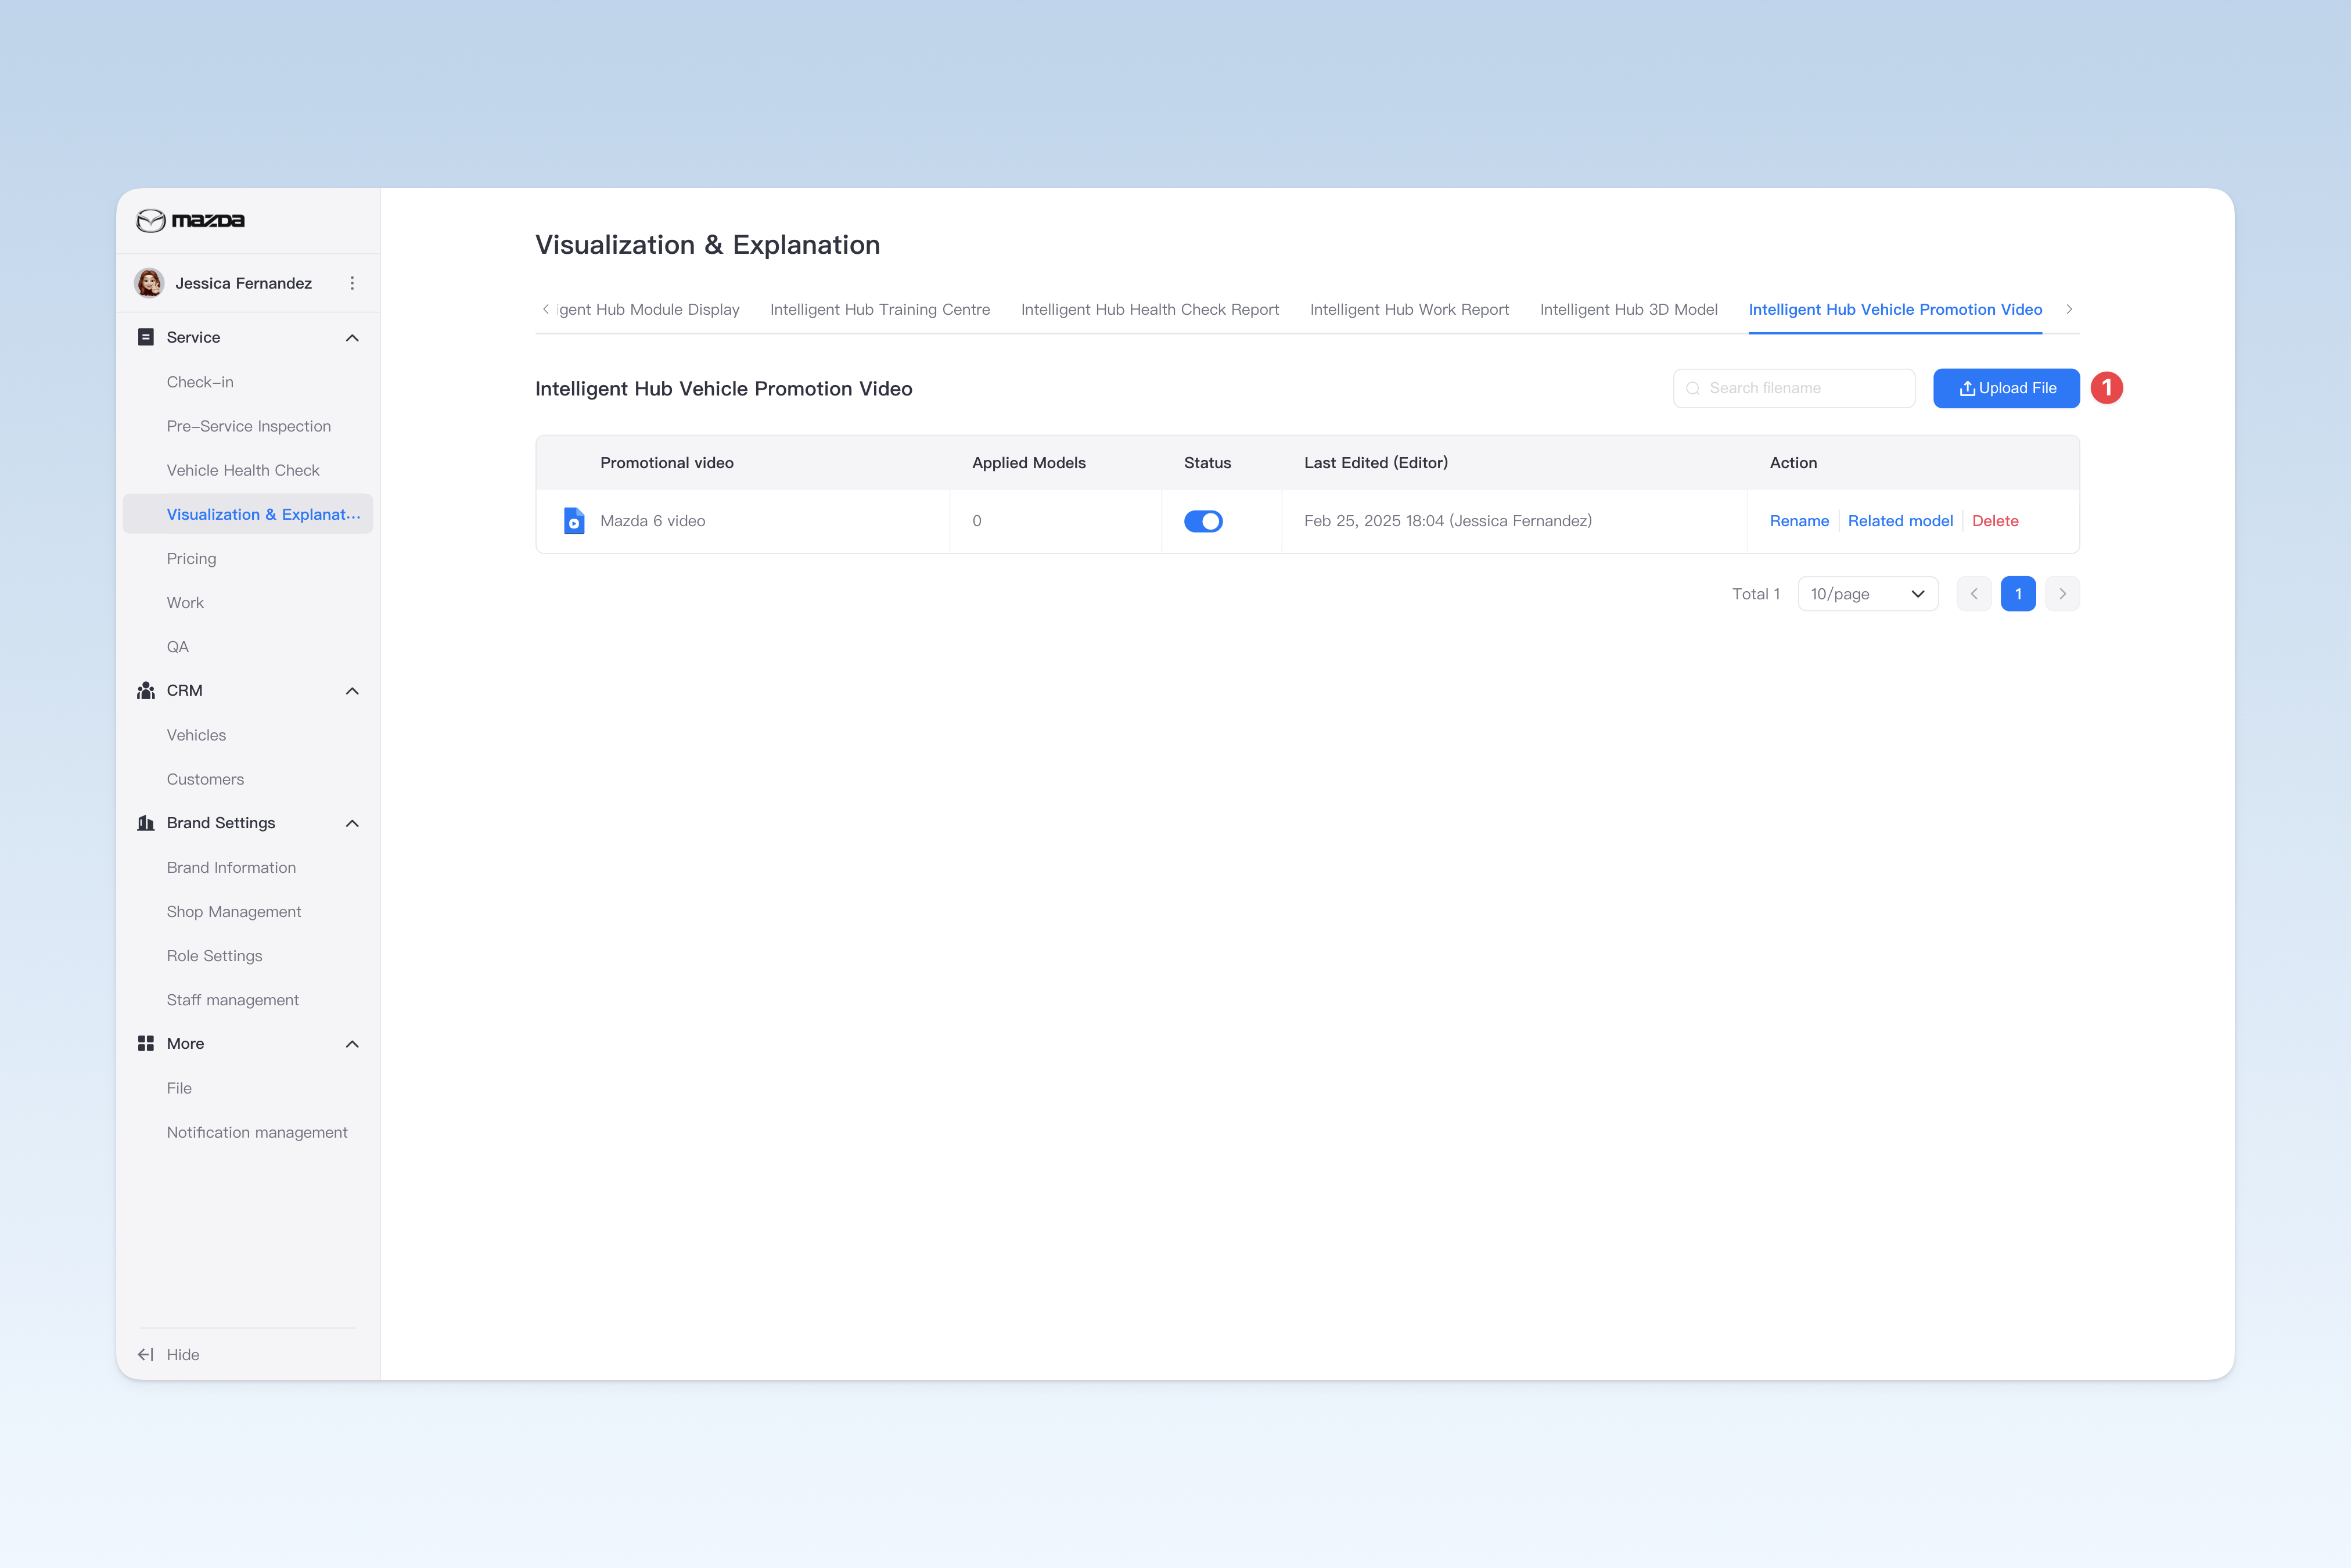The image size is (2351, 1568).
Task: Rename the Mazda 6 video
Action: pyautogui.click(x=1799, y=521)
